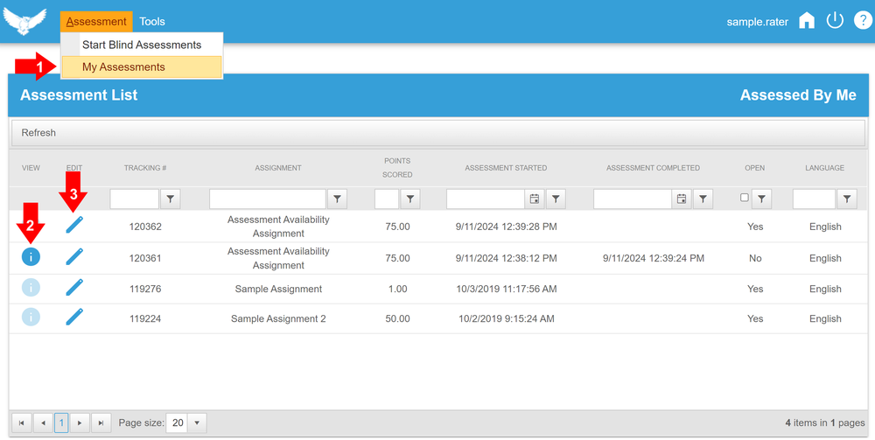Viewport: 875px width, 440px height.
Task: Click Points Scored filter text field
Action: coord(387,199)
